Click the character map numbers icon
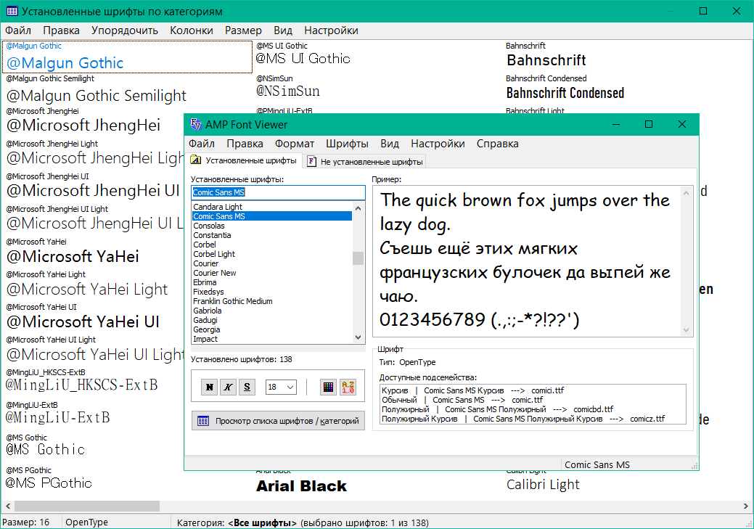754x529 pixels. (x=348, y=387)
